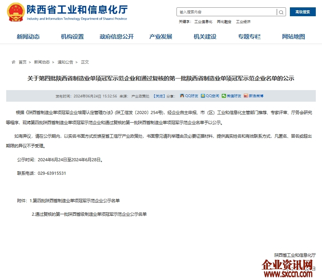Screen dimensions: 322x278
Task: Open the 新闻动态 nav menu
Action: click(28, 37)
